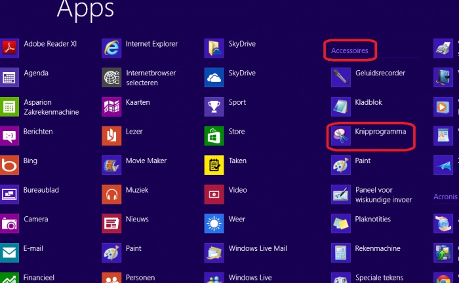459x283 pixels.
Task: Open Internetbrowser selecteren
Action: 139,77
